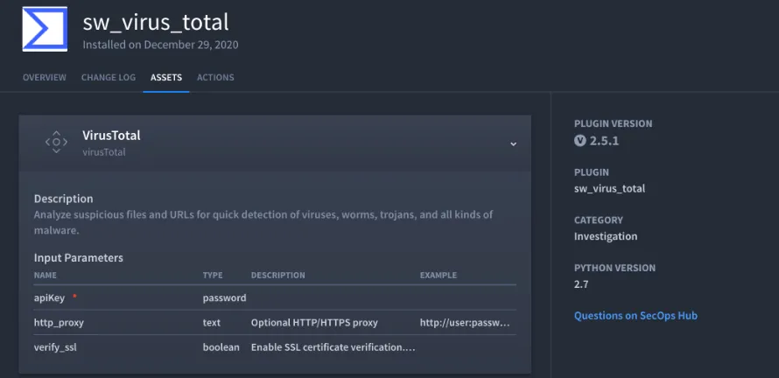
Task: Click the EXAMPLE column header
Action: click(439, 275)
